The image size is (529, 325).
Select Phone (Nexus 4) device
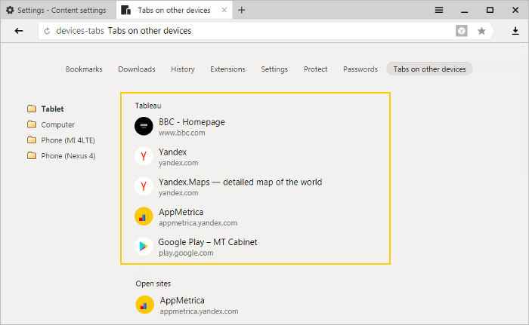click(68, 155)
